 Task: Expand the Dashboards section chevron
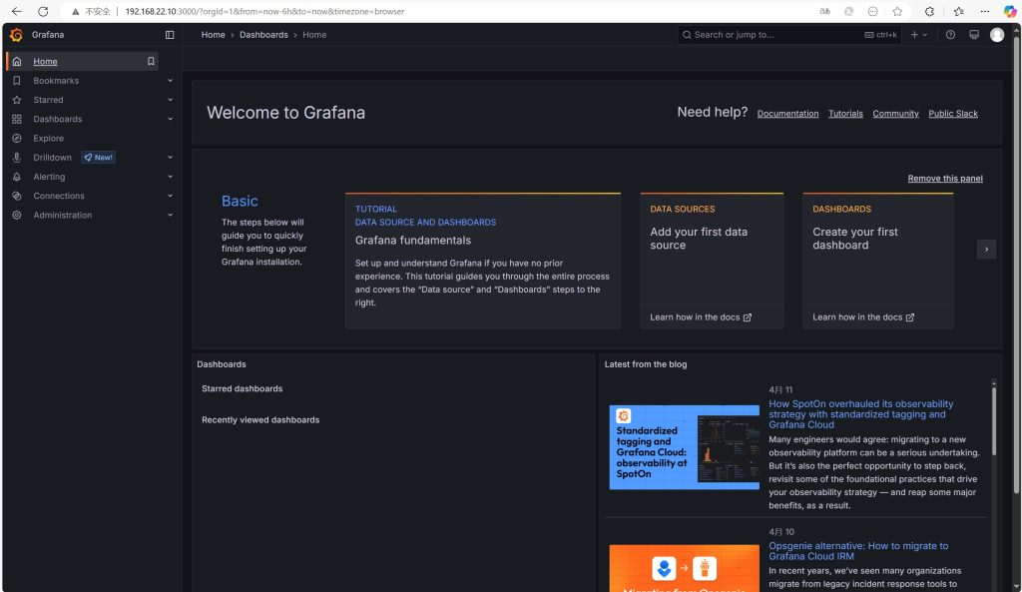tap(170, 120)
